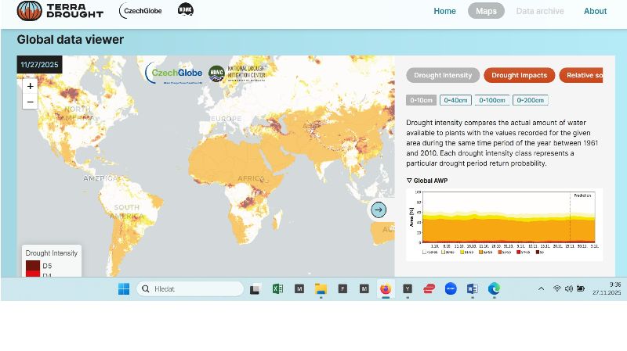
Task: Select the 0-200cm soil depth
Action: (x=531, y=100)
